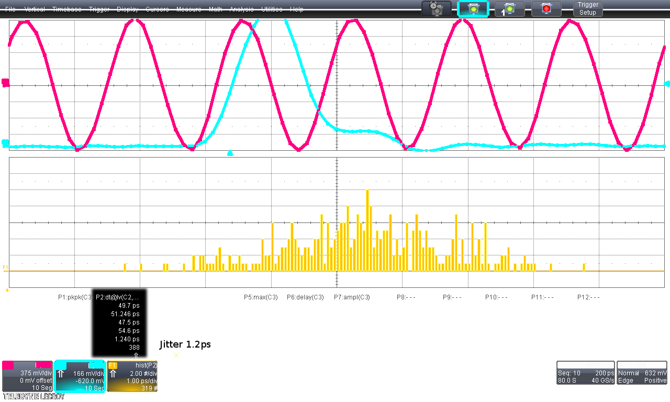The height and width of the screenshot is (402, 670).
Task: Click the pink channel zero-level marker at left edge
Action: pos(5,82)
